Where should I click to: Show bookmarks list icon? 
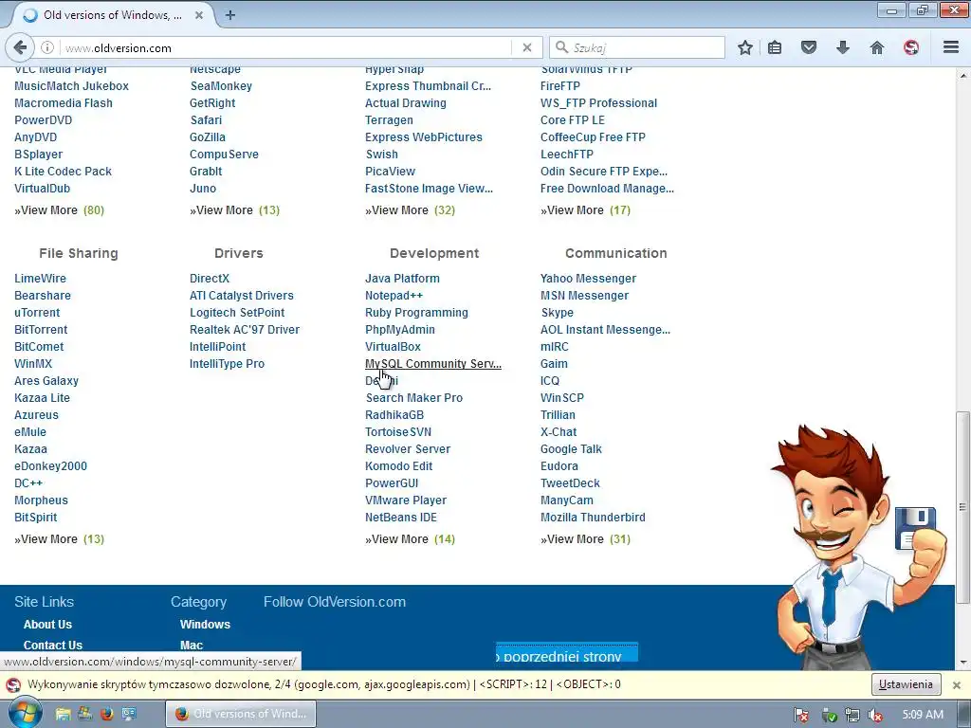coord(775,47)
